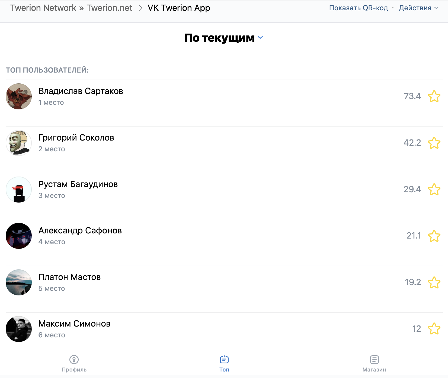This screenshot has height=378, width=448.
Task: Click star icon for Александр Сафонов
Action: coord(434,236)
